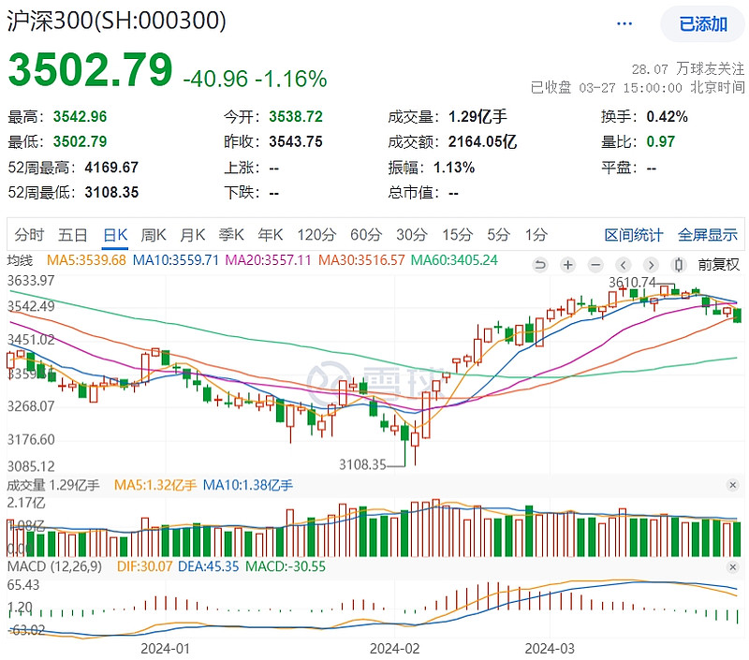Click volume MA10:1.38亿手 label
The height and width of the screenshot is (660, 749).
pyautogui.click(x=248, y=485)
